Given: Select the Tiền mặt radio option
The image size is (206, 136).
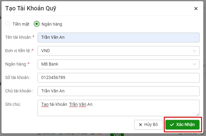Looking at the screenshot, I should point(8,24).
